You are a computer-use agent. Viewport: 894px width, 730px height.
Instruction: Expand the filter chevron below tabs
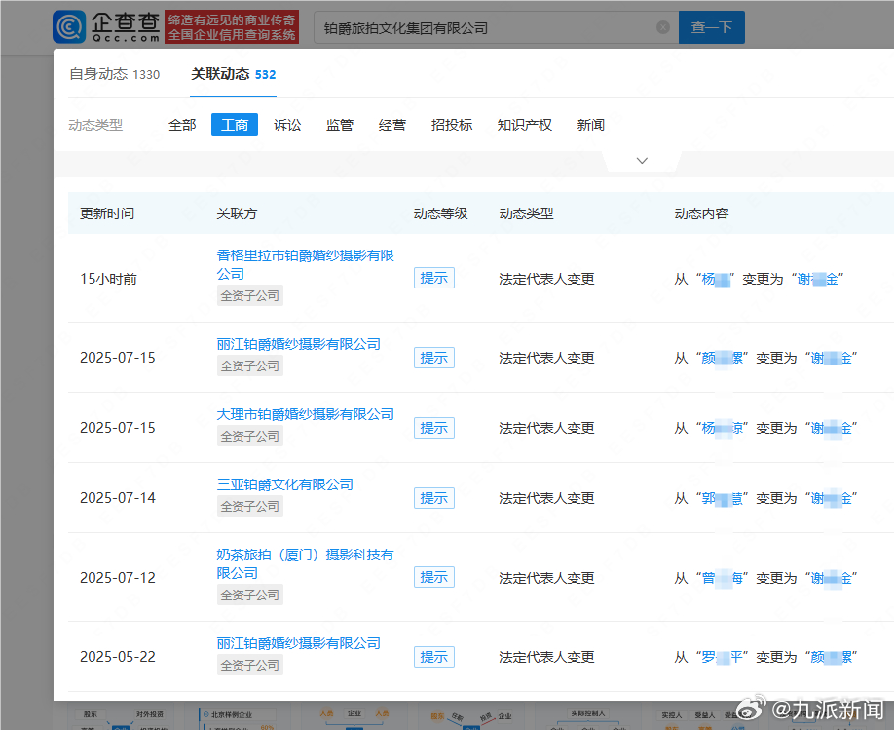click(x=642, y=161)
